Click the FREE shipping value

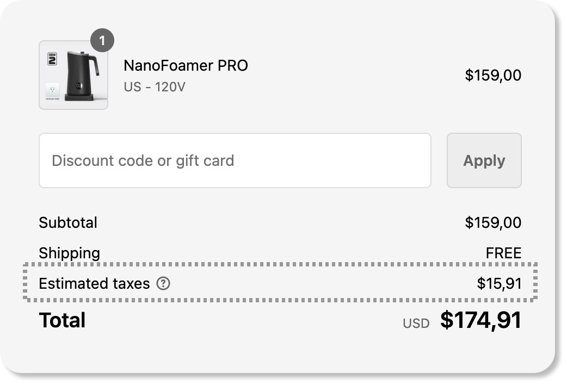click(x=503, y=253)
